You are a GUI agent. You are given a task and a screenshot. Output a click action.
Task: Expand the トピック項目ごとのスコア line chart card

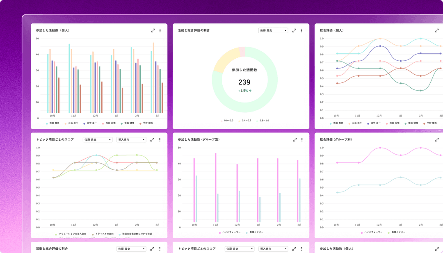click(x=152, y=139)
